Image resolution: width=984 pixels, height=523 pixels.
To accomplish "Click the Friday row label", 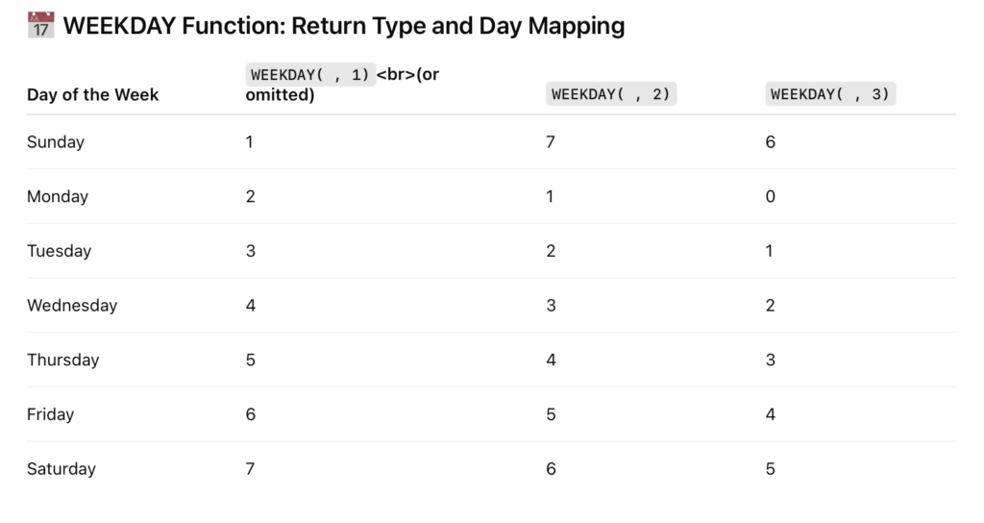I will (x=51, y=414).
